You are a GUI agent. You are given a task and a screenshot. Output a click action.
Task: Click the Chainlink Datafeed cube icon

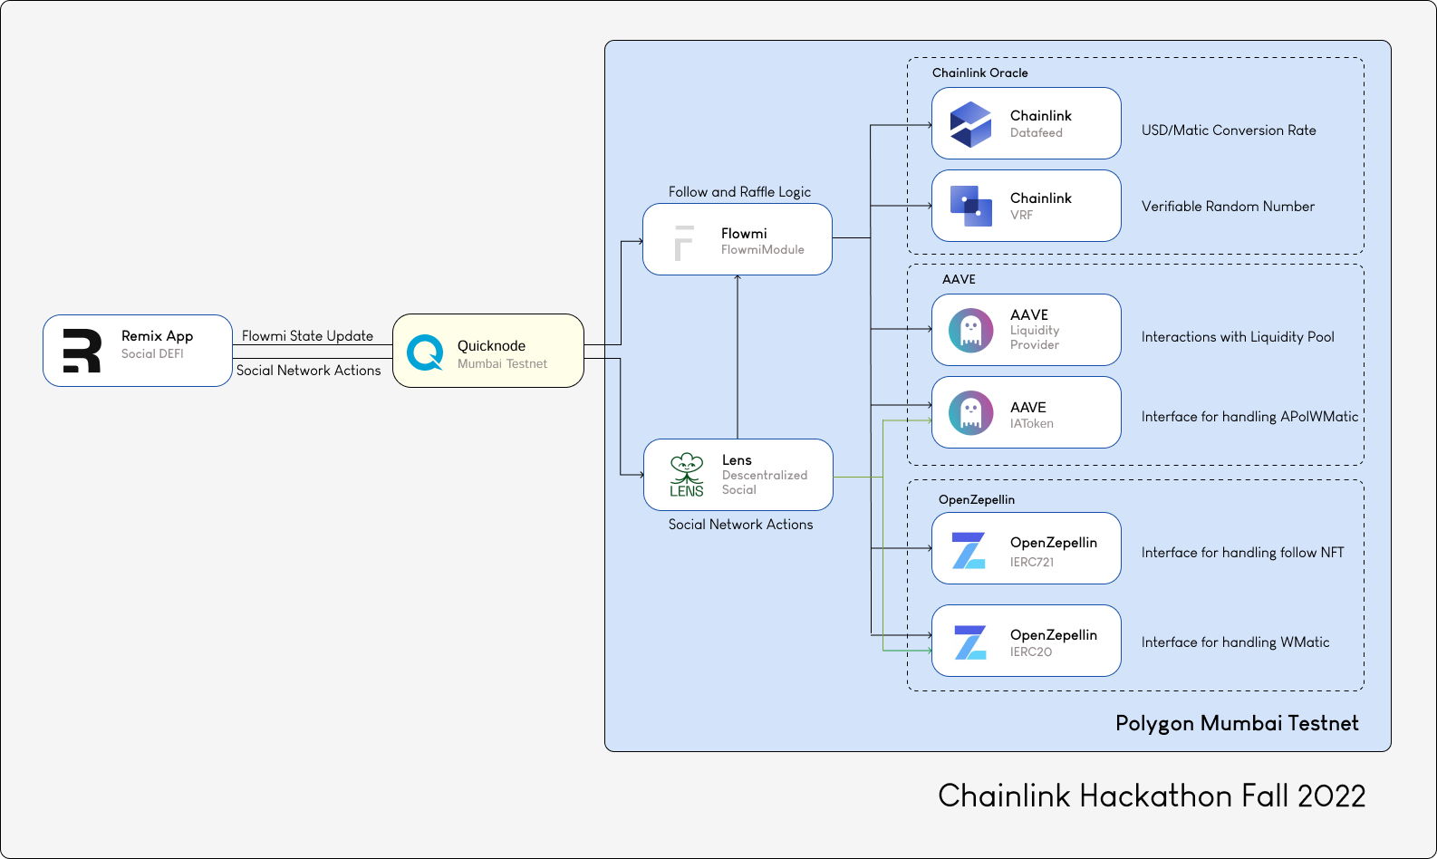(x=970, y=124)
